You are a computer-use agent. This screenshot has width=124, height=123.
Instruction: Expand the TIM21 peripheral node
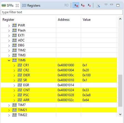tap(9, 110)
